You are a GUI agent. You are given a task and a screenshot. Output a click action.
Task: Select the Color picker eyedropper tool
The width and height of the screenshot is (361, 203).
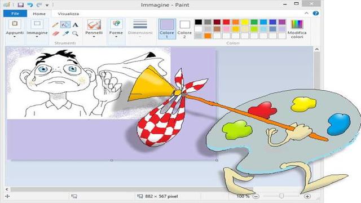(x=65, y=34)
